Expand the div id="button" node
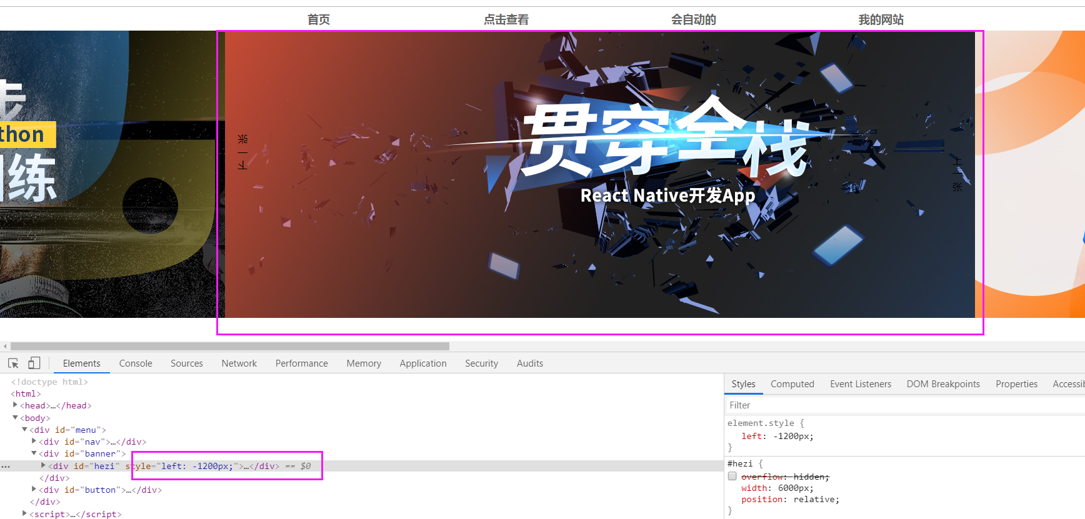 34,489
